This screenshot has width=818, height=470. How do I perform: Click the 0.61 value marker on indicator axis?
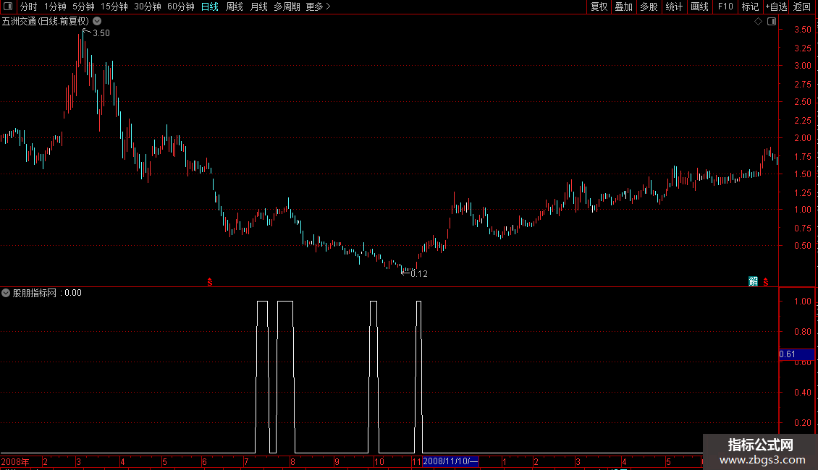[796, 354]
